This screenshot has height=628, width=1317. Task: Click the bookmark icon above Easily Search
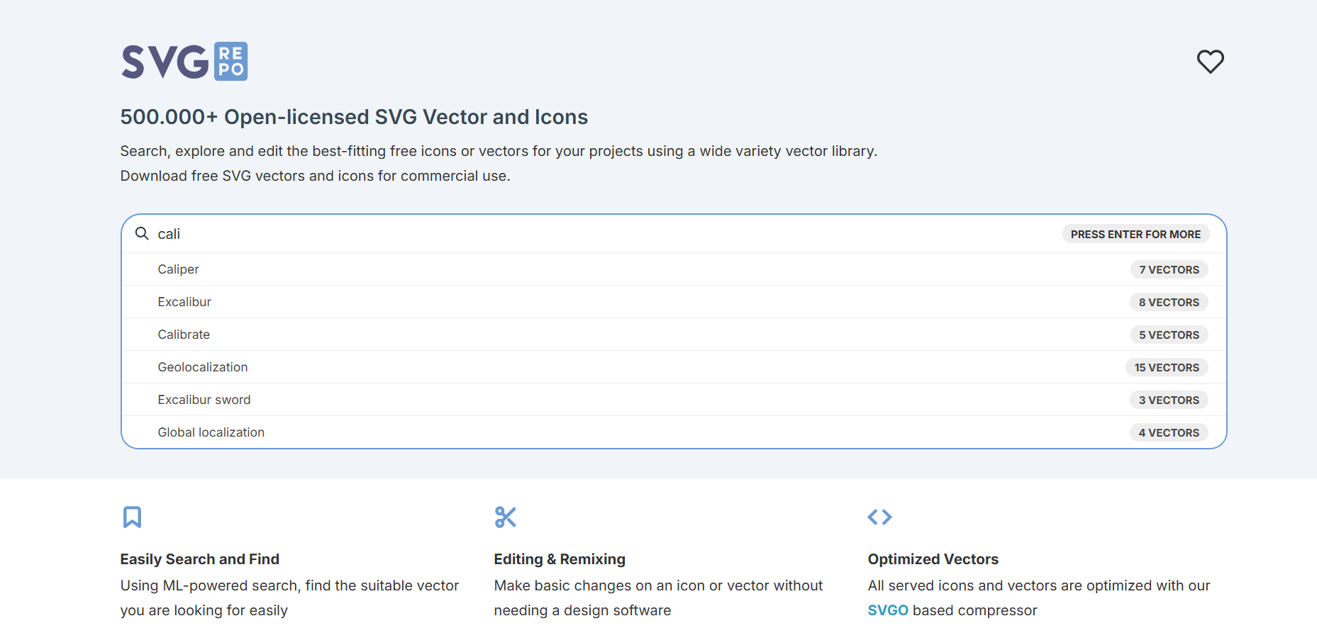click(x=132, y=517)
